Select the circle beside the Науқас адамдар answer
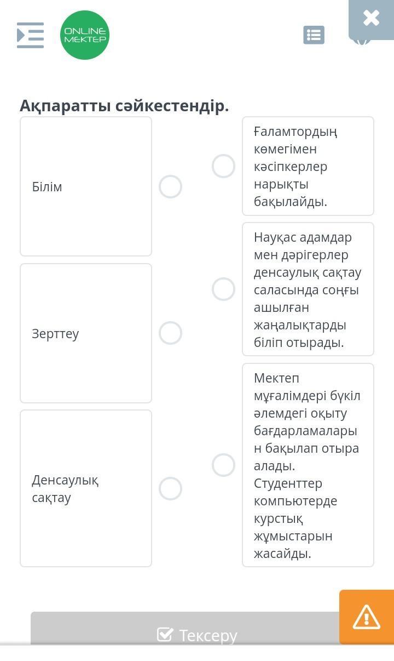Viewport: 394px width, 661px height. [223, 289]
